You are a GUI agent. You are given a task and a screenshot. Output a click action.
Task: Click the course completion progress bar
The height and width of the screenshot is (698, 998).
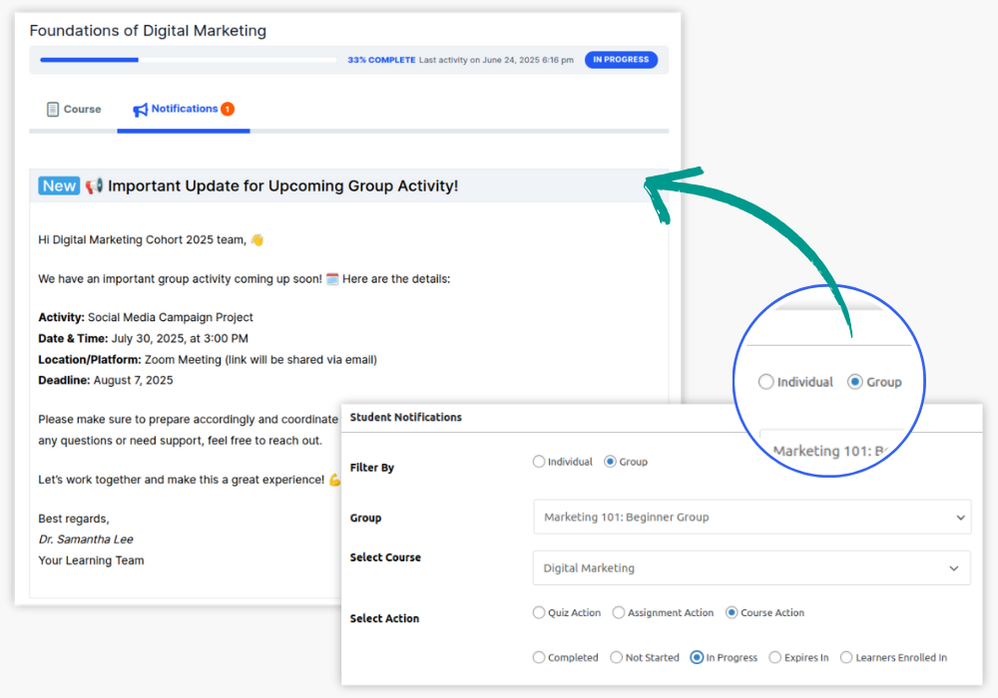tap(188, 60)
